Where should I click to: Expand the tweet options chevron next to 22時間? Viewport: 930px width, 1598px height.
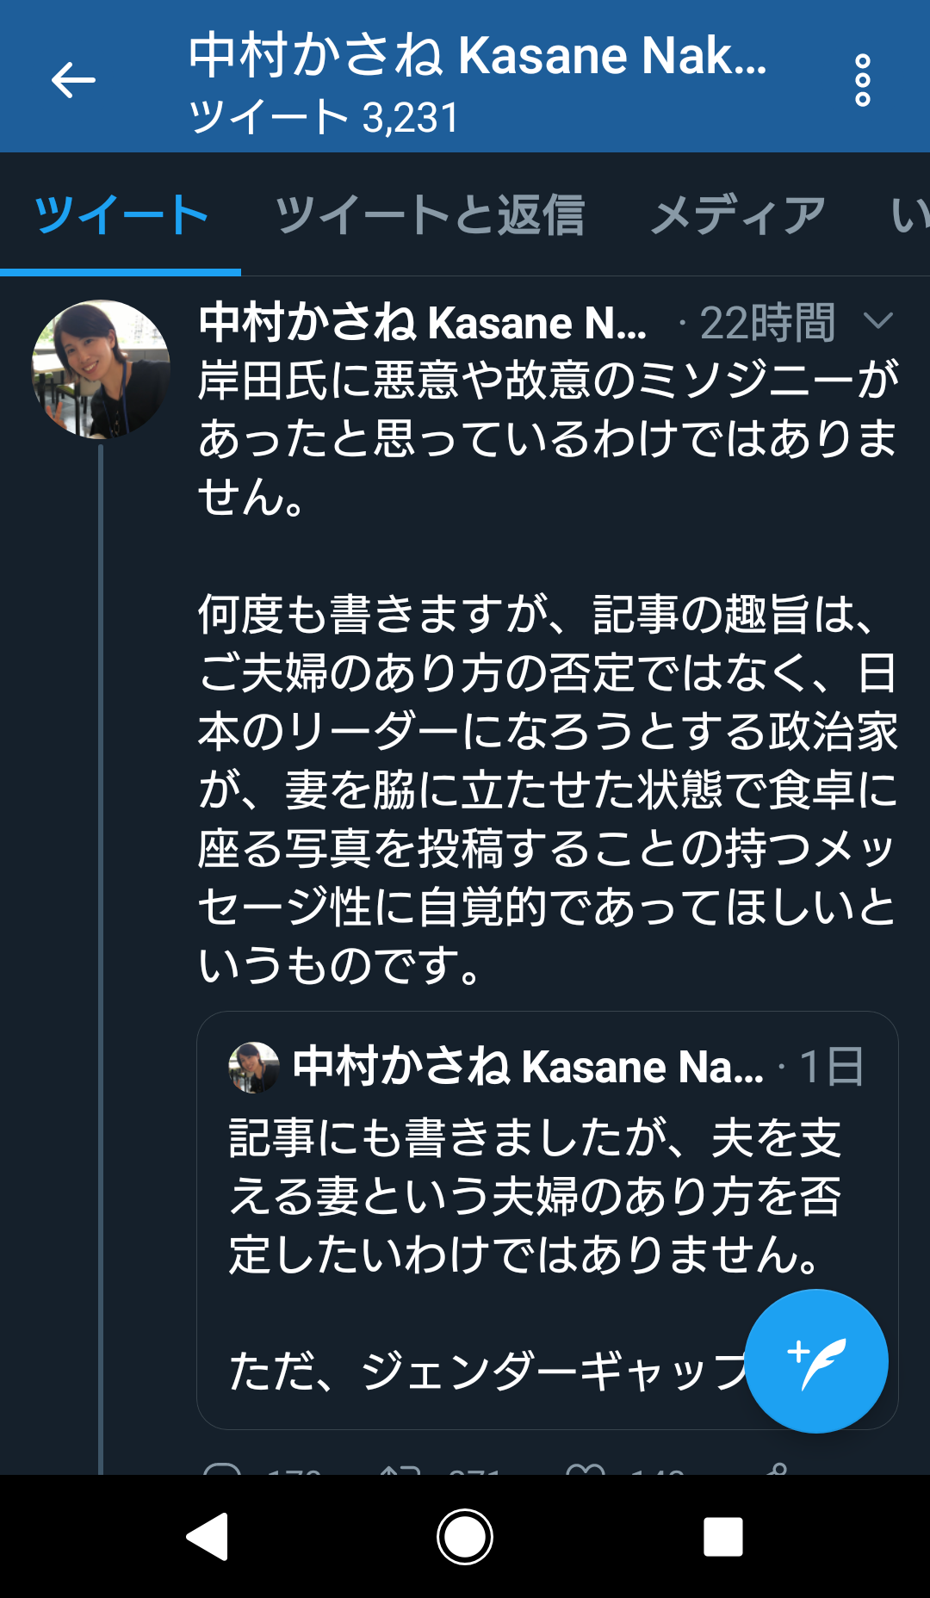coord(877,322)
